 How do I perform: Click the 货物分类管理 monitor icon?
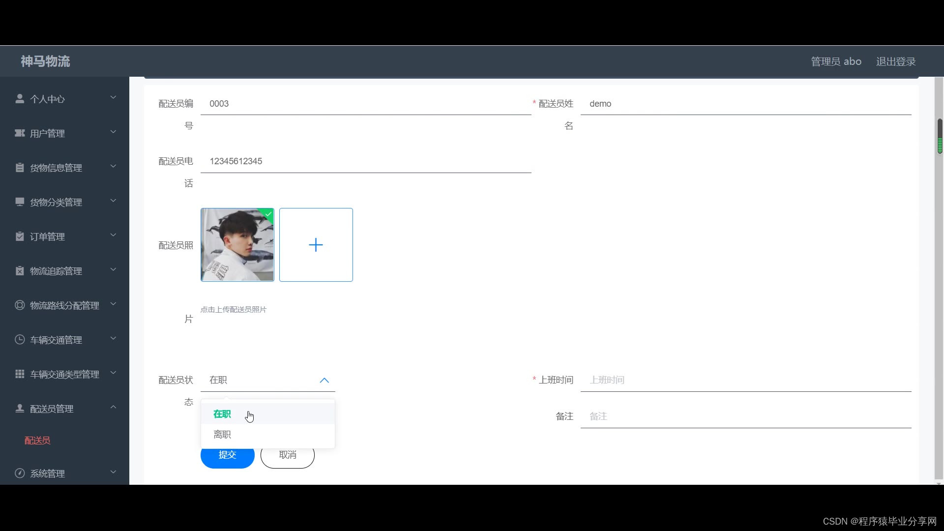pyautogui.click(x=20, y=202)
